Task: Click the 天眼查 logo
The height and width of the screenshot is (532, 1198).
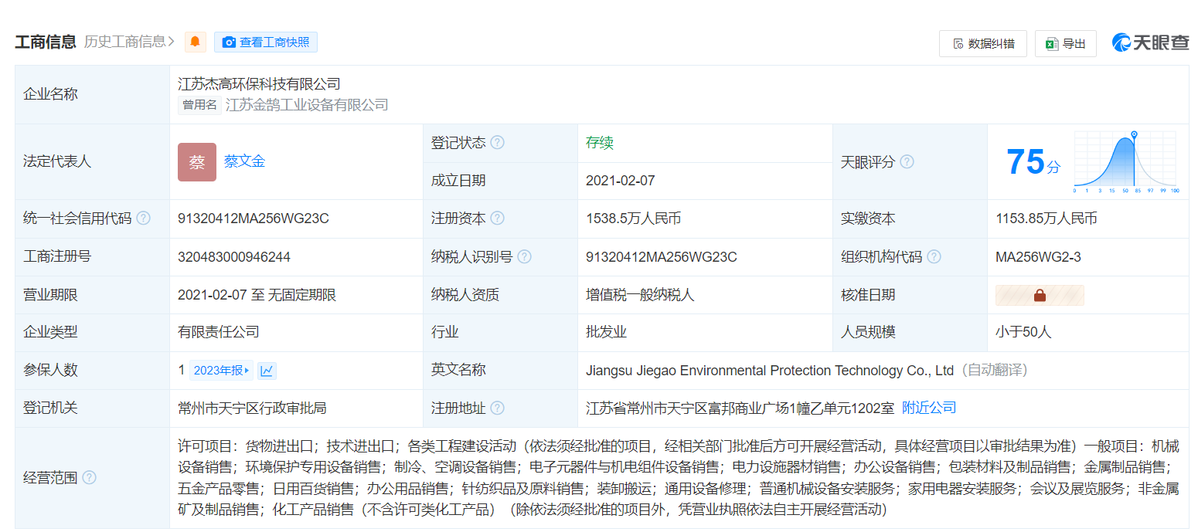Action: pyautogui.click(x=1150, y=42)
